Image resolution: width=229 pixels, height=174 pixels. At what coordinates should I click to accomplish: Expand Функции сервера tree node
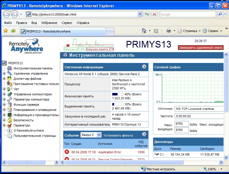4,105
